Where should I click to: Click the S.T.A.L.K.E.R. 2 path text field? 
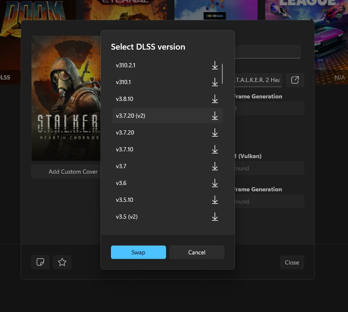[258, 80]
